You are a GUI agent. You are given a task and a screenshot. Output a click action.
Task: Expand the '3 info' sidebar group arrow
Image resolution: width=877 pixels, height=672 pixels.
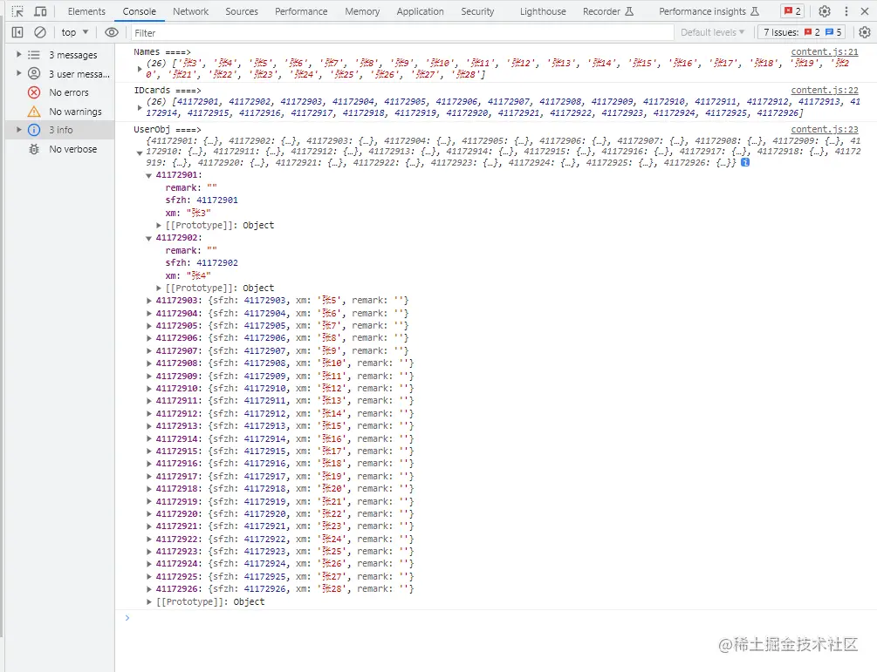18,130
